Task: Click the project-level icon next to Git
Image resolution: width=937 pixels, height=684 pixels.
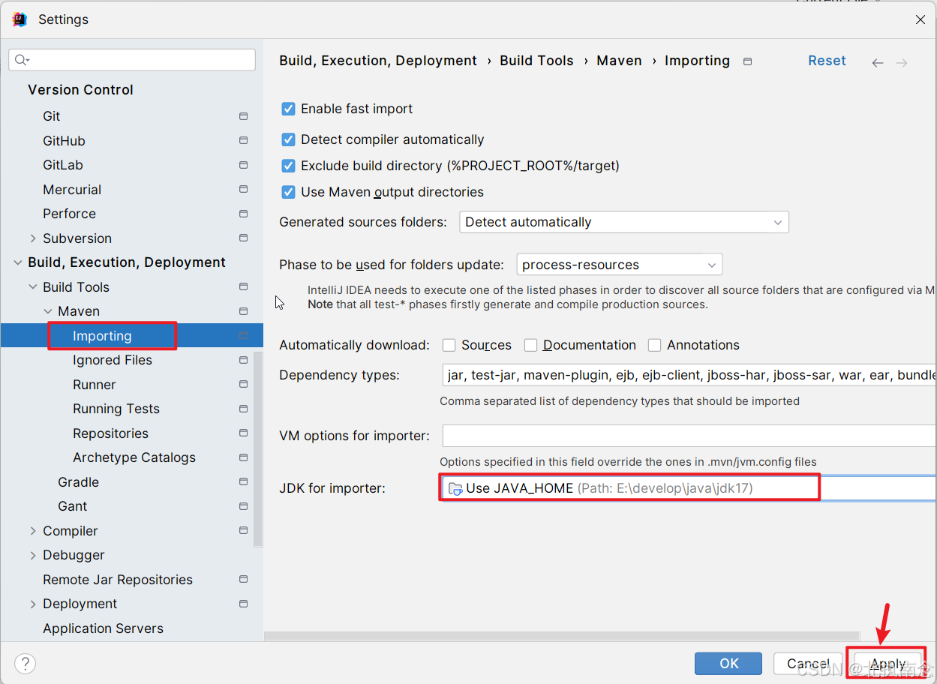Action: 243,116
